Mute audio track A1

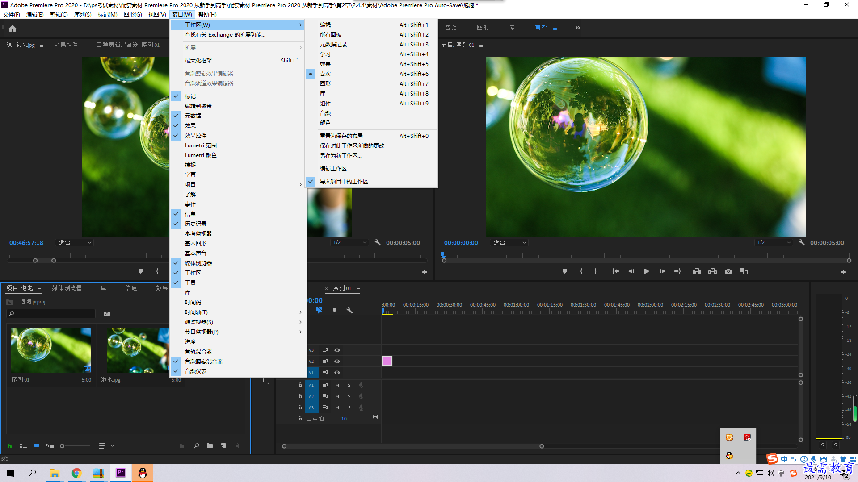pyautogui.click(x=337, y=385)
